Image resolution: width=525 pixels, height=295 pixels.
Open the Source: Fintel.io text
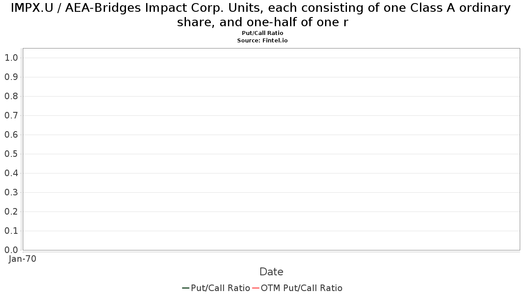262,40
